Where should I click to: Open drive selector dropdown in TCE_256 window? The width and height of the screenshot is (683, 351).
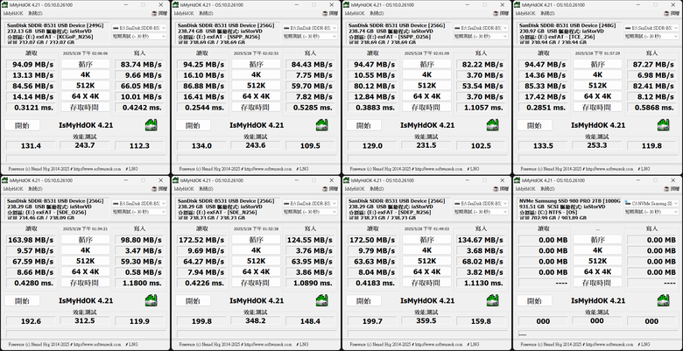point(651,28)
